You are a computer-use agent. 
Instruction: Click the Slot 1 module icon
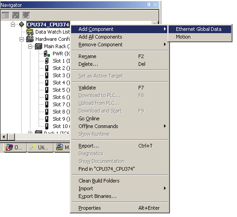click(47, 61)
